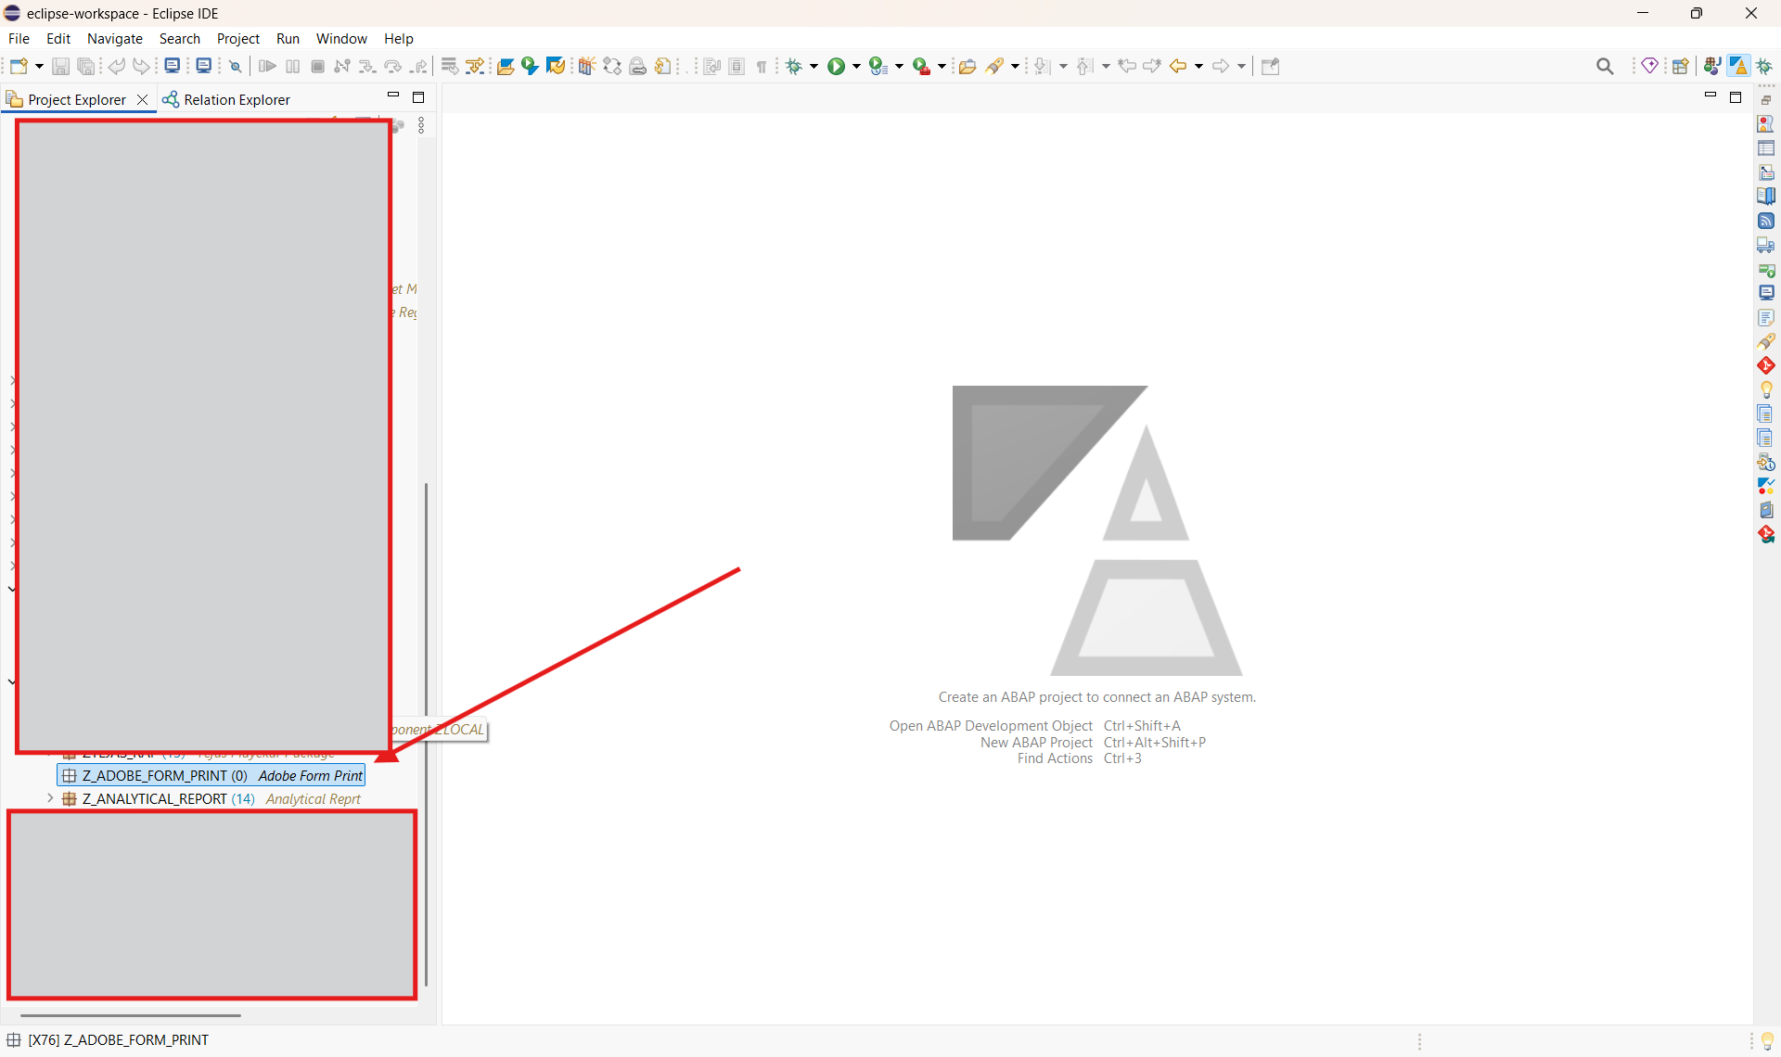Viewport: 1781px width, 1057px height.
Task: Click the Undo arrow icon
Action: (116, 66)
